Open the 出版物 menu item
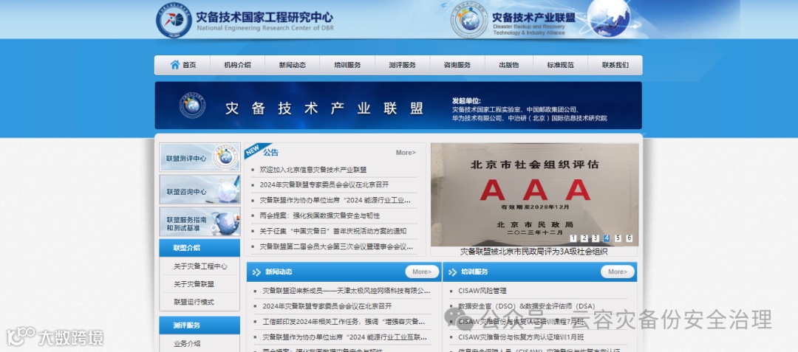This screenshot has height=352, width=798. tap(508, 65)
